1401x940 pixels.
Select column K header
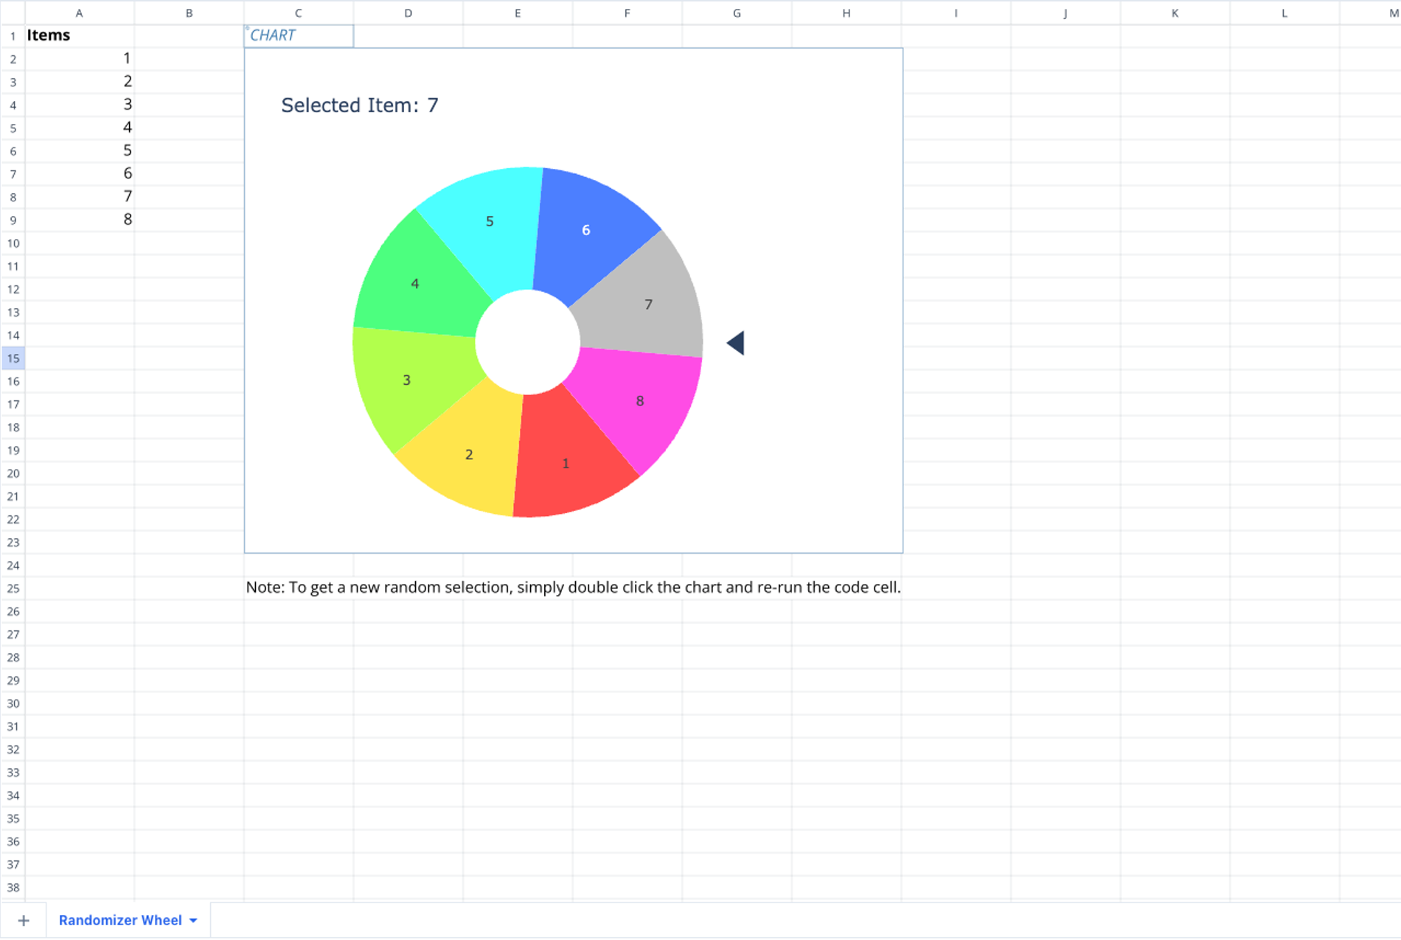click(1175, 13)
